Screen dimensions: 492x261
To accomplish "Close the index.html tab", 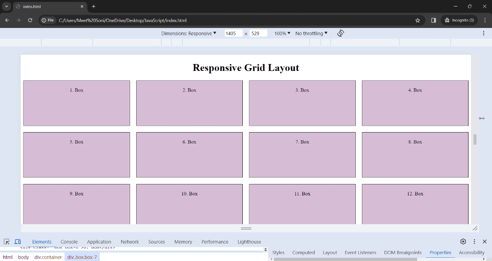I will [82, 6].
